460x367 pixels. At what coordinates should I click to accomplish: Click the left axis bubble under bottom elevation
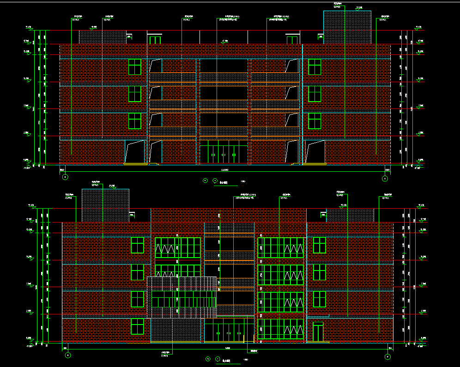pos(68,355)
